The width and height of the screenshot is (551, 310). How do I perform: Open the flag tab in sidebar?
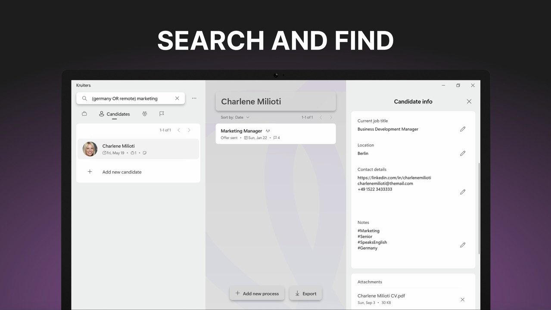(x=162, y=114)
